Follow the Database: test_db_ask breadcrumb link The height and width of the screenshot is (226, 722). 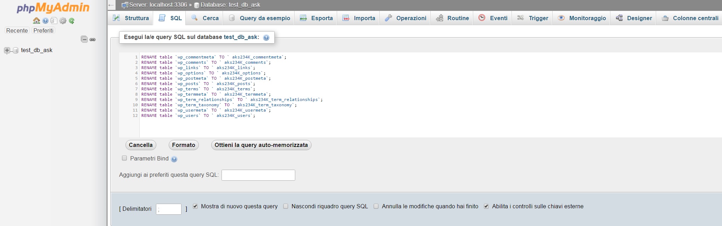coord(230,5)
